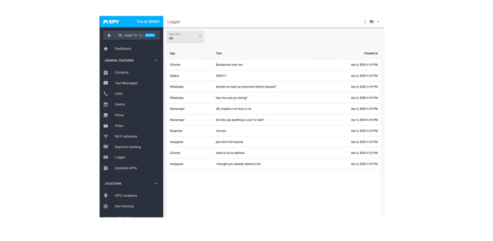The height and width of the screenshot is (241, 493).
Task: Select the Gallery '203917' entry
Action: tap(273, 76)
